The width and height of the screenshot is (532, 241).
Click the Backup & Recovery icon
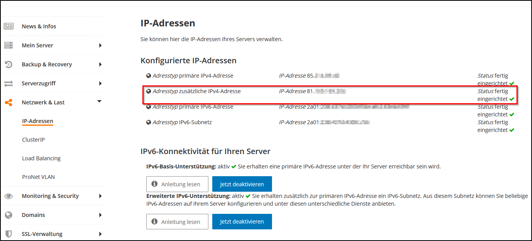(x=8, y=64)
